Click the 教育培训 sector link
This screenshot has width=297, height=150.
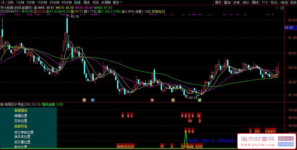(158, 12)
